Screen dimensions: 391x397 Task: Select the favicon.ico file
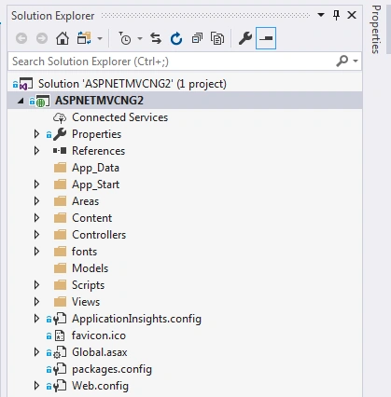[x=99, y=335]
